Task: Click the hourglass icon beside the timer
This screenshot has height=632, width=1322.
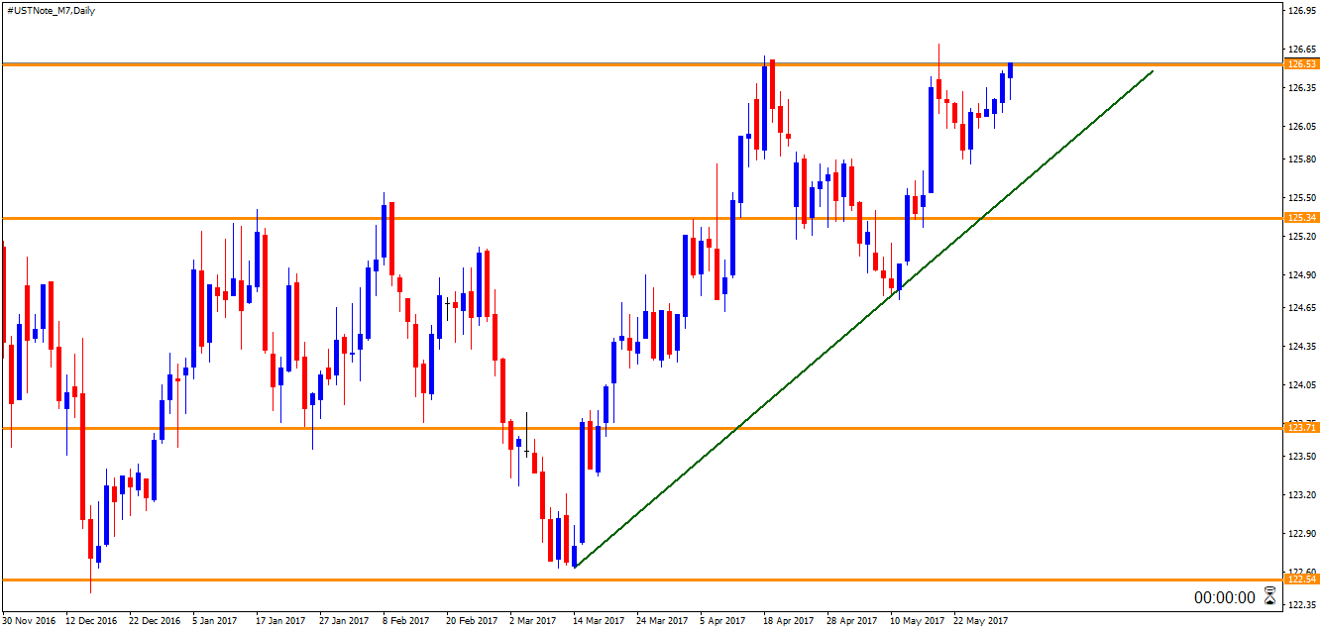Action: pos(1269,597)
